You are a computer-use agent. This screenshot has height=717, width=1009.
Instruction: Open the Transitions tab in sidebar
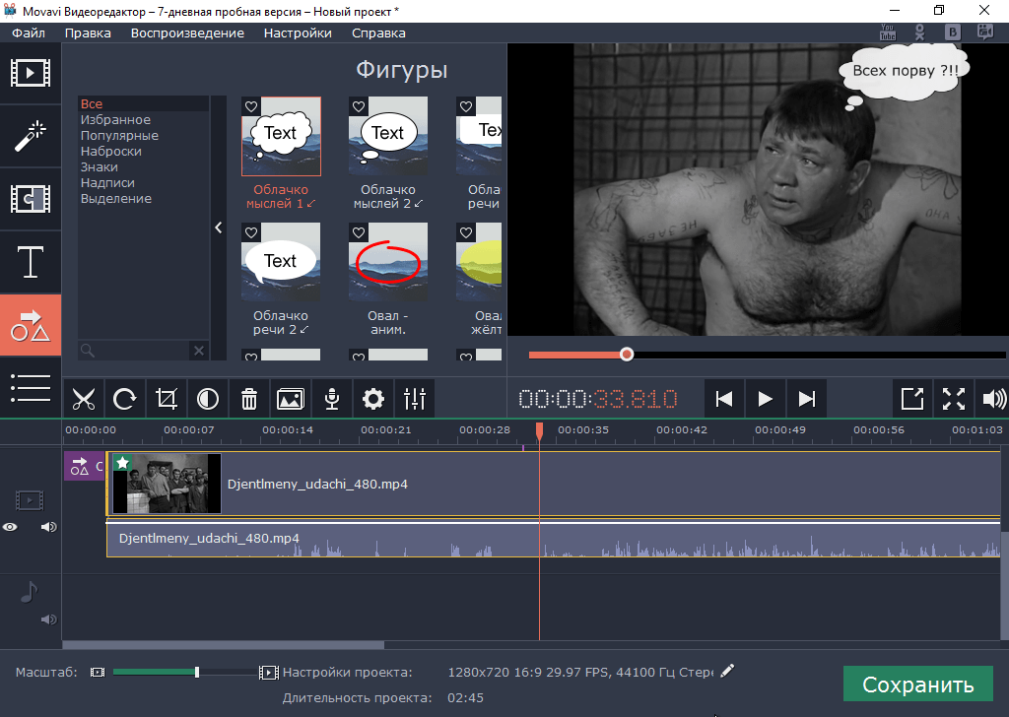(x=31, y=199)
